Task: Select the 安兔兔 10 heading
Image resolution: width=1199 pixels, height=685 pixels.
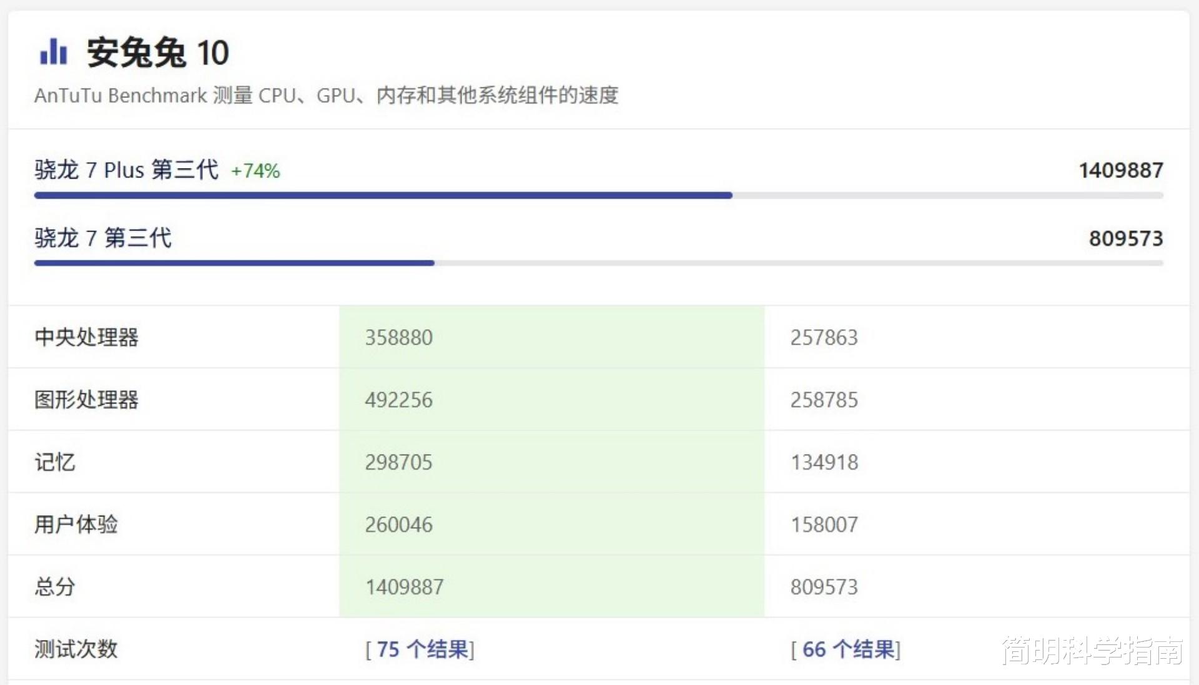Action: point(157,52)
